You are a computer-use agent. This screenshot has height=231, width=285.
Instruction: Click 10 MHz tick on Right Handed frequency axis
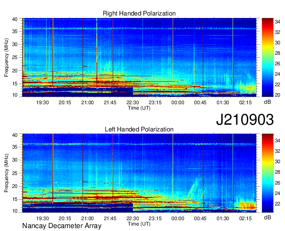tap(15, 95)
